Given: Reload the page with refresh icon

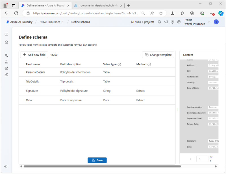Looking at the screenshot, I should [16, 13].
